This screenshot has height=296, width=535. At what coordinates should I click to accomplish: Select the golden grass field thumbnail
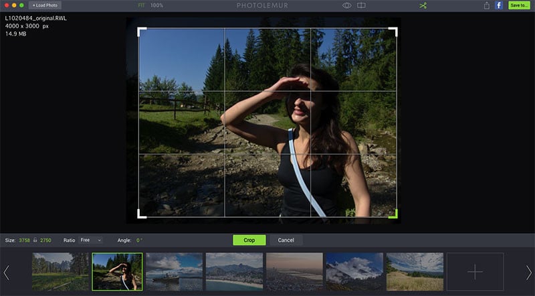[415, 272]
